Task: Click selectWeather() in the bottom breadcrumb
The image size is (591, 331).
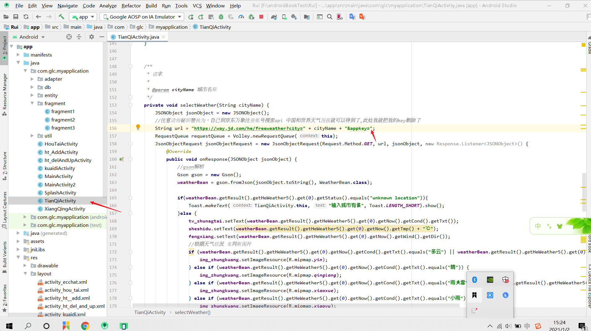Action: pos(193,312)
